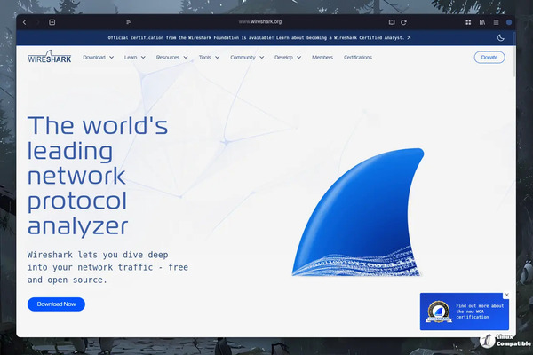Open the Tools navigation dropdown
533x355 pixels.
pyautogui.click(x=210, y=58)
